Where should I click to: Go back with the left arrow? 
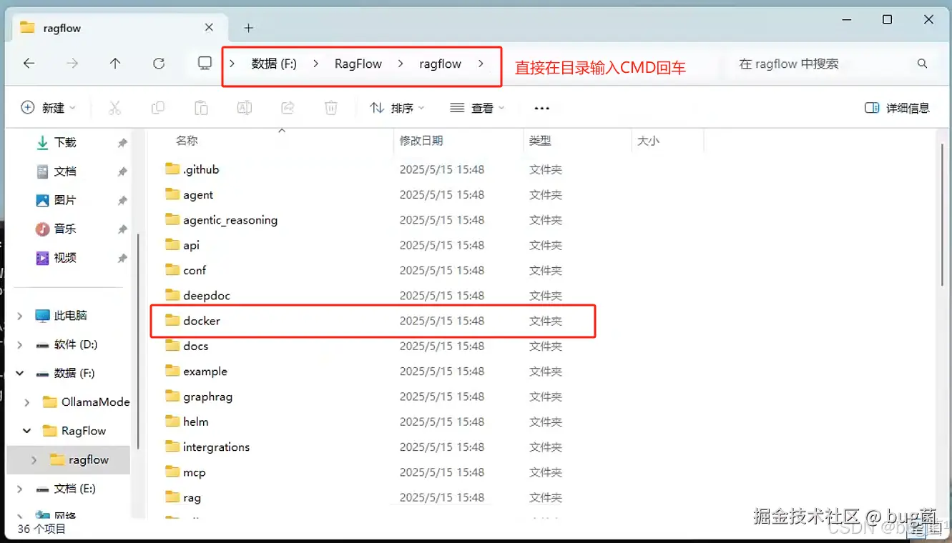coord(29,64)
